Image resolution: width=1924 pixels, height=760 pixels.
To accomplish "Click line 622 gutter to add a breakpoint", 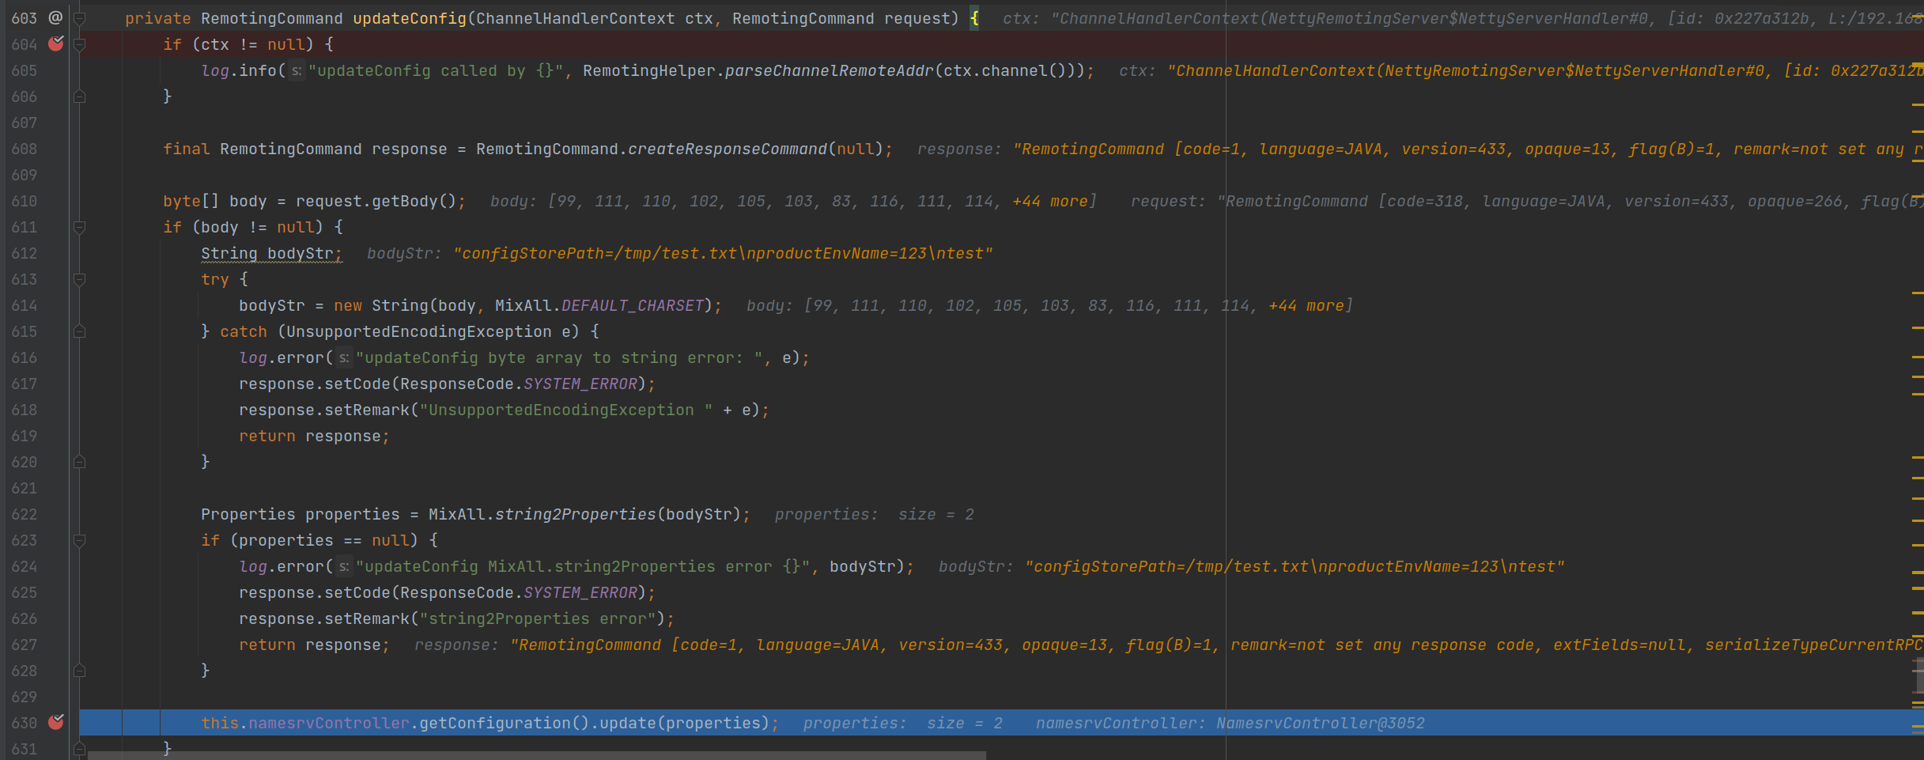I will [55, 514].
